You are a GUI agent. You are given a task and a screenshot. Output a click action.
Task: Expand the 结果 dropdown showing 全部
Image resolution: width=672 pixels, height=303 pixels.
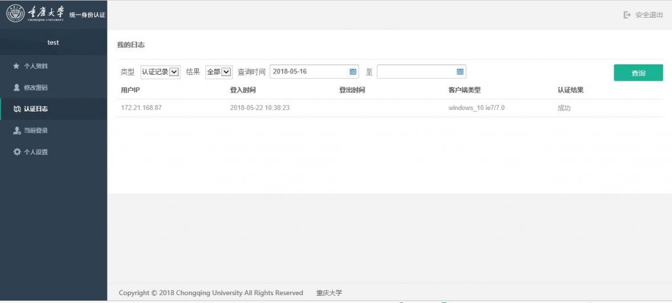[x=219, y=72]
